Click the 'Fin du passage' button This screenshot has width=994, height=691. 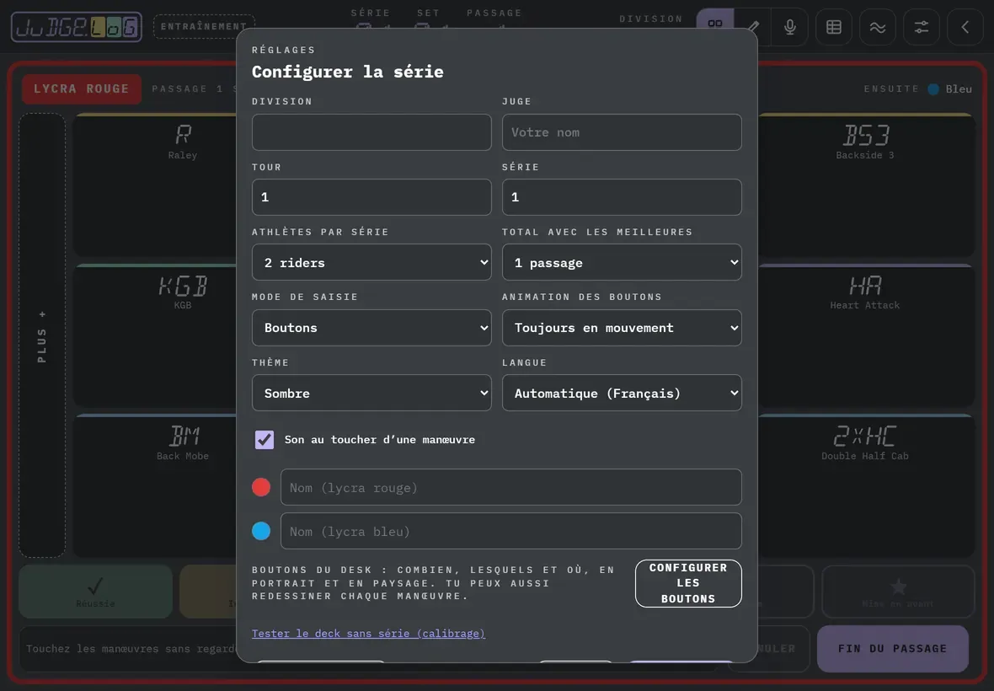coord(893,649)
